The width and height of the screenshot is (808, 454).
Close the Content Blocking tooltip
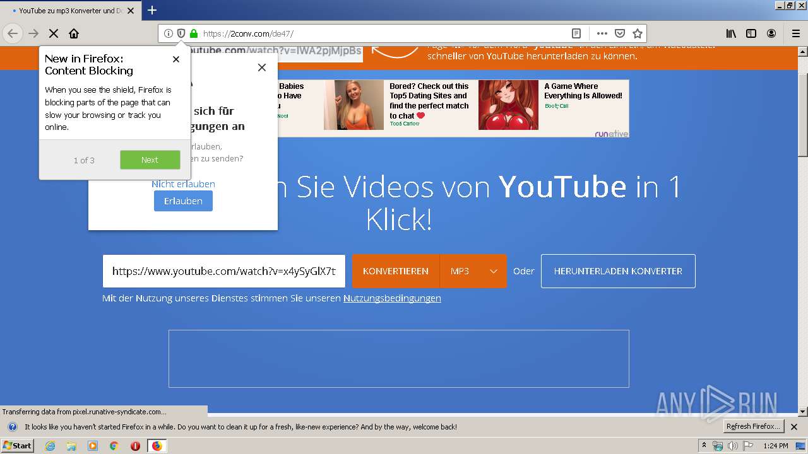(x=176, y=59)
